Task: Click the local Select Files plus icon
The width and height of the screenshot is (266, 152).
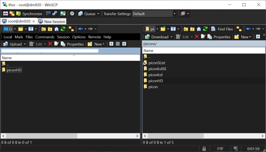Action: pyautogui.click(x=111, y=44)
